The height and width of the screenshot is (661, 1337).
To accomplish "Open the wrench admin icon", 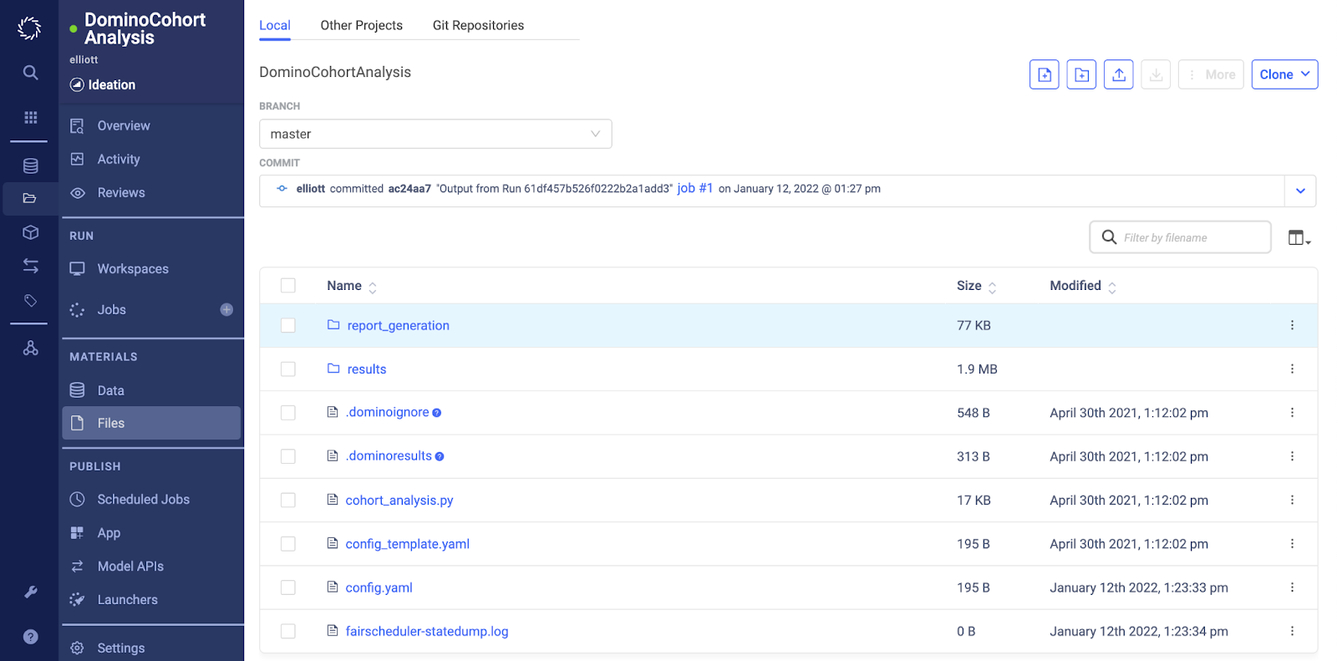I will point(31,592).
